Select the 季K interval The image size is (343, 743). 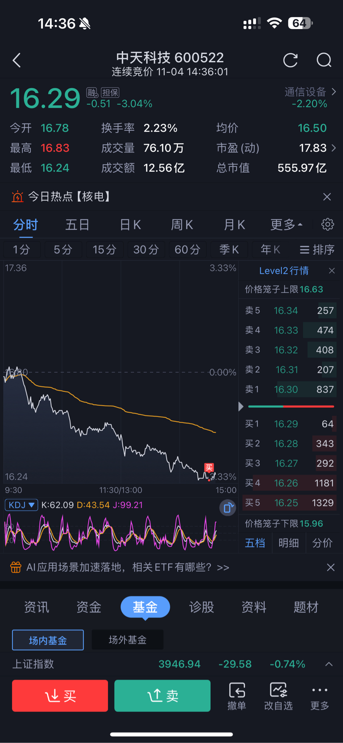click(x=229, y=249)
